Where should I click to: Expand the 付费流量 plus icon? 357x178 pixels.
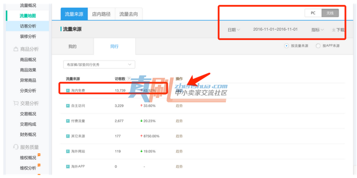[68, 121]
